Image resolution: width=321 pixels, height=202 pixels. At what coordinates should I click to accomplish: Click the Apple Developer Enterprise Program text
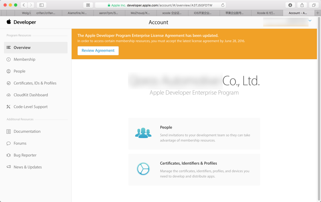[x=194, y=93]
